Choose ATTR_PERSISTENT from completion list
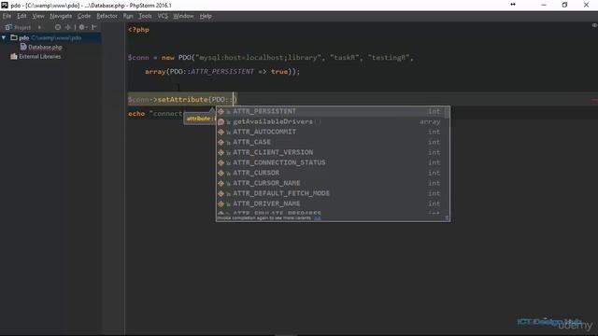The height and width of the screenshot is (336, 598). pyautogui.click(x=330, y=111)
